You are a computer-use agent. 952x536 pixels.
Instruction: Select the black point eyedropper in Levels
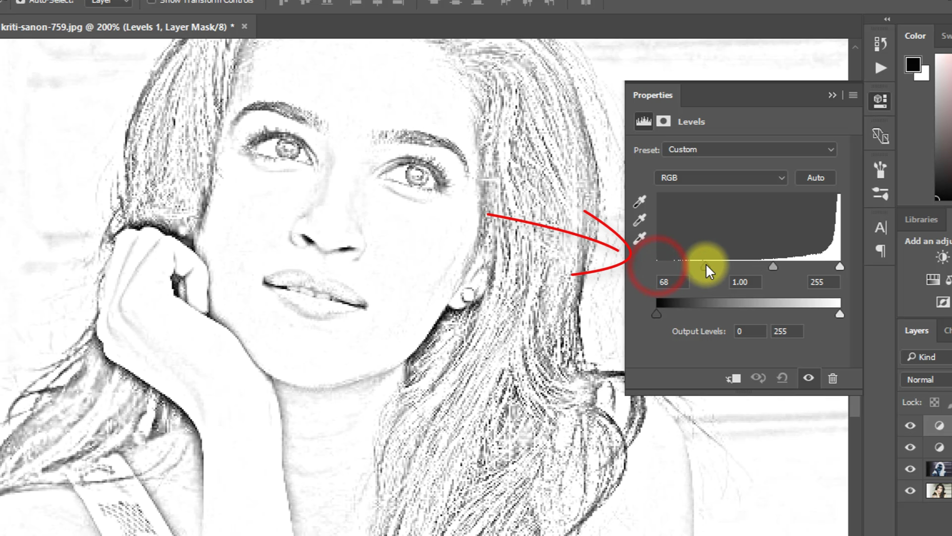pos(640,201)
